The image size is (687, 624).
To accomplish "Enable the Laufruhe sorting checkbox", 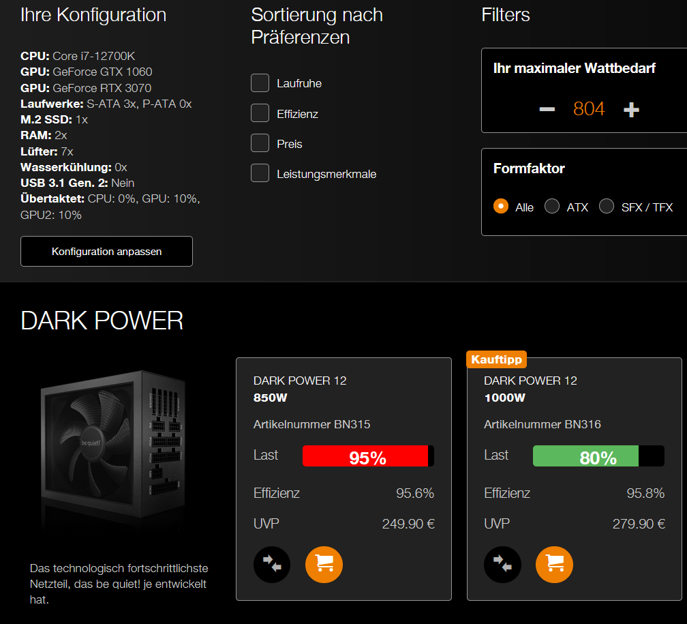I will point(260,83).
